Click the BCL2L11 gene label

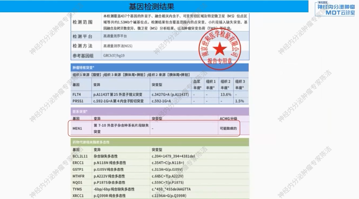(80, 156)
